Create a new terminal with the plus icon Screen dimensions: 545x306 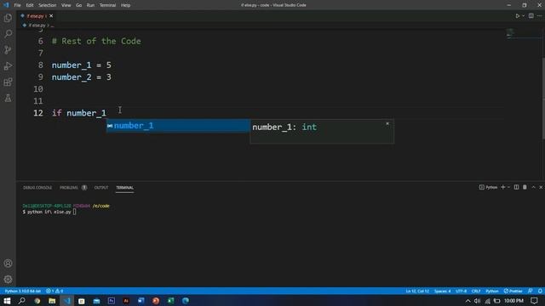[x=502, y=187]
